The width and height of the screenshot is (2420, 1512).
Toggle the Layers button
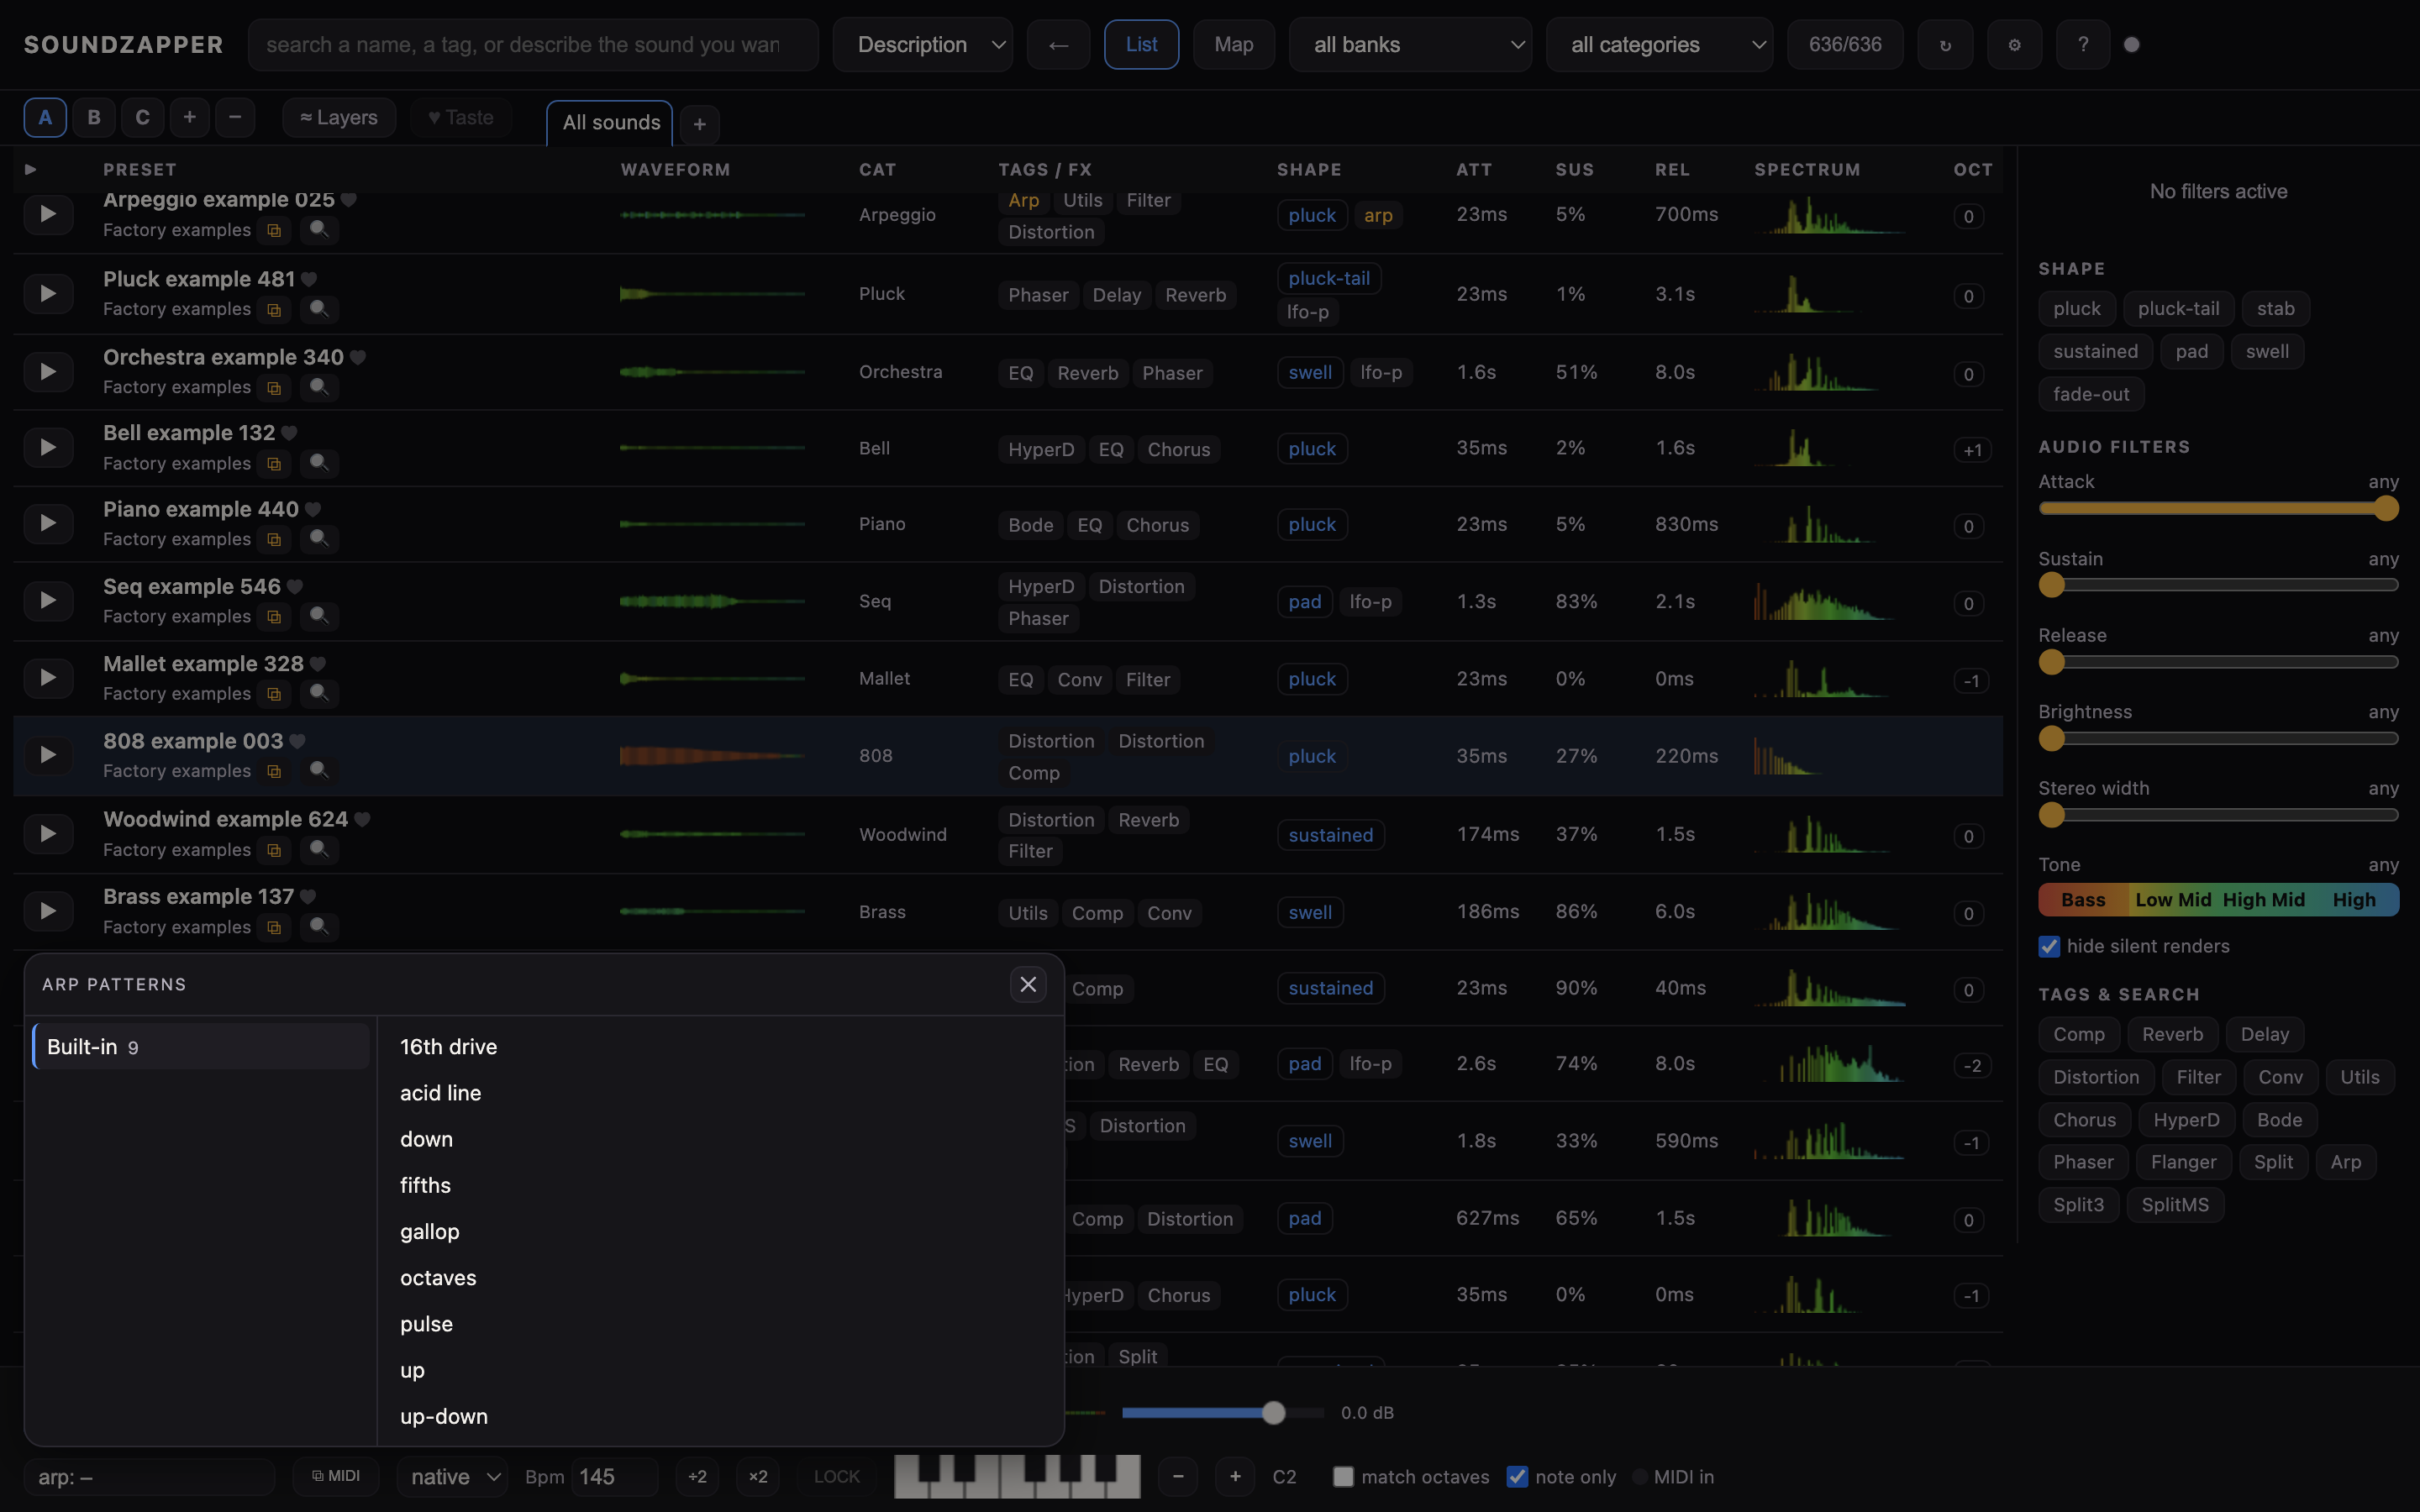point(339,117)
